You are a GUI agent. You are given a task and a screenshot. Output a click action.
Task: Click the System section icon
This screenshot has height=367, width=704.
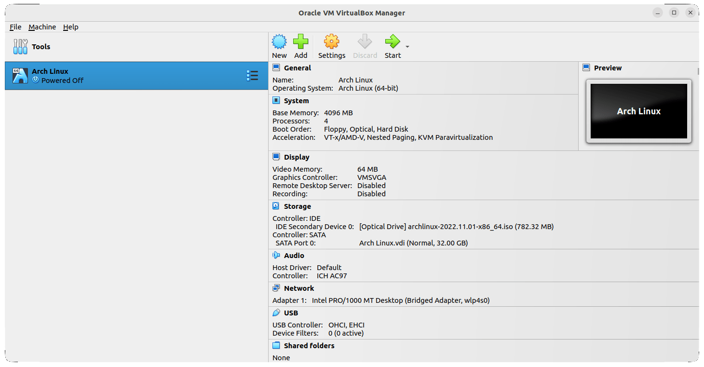pos(276,100)
